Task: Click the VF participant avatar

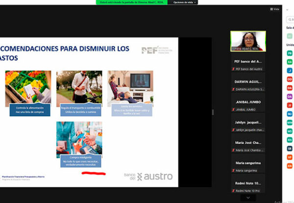Action: (x=290, y=157)
